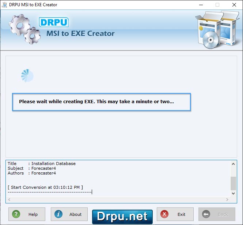Click the About button label
The width and height of the screenshot is (243, 225).
click(x=75, y=214)
